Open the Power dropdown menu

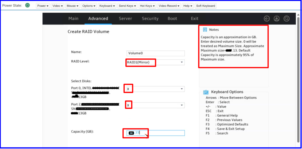43,6
